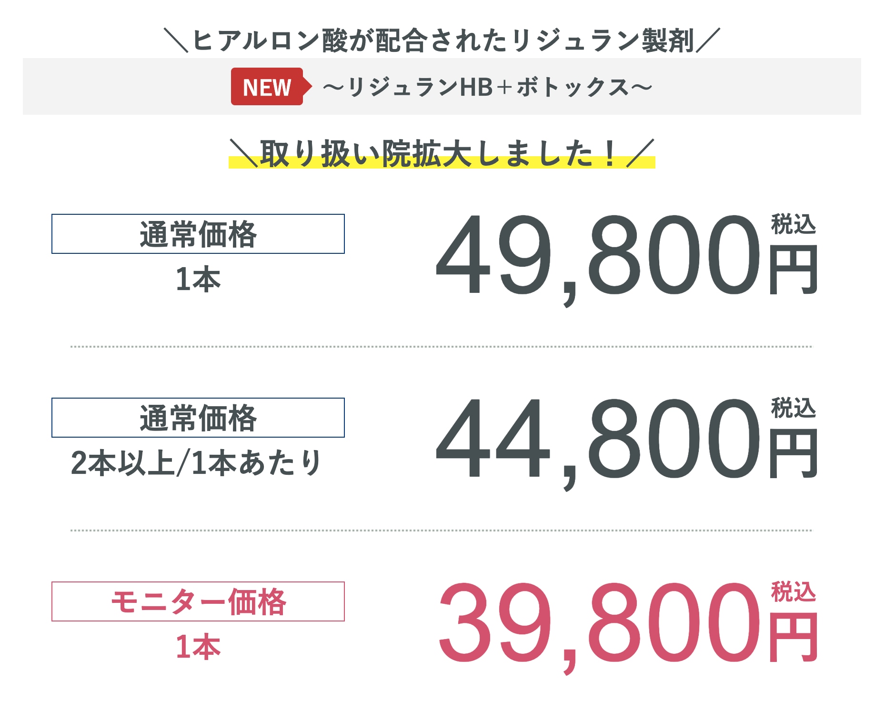Click 税込 label beside 44,800円

click(793, 408)
